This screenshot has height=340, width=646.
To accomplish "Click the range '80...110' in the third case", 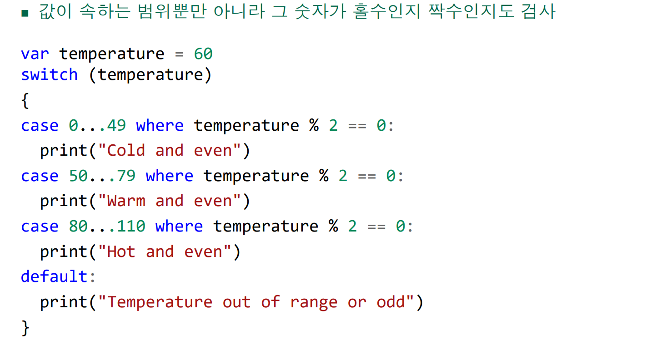I will click(x=107, y=226).
